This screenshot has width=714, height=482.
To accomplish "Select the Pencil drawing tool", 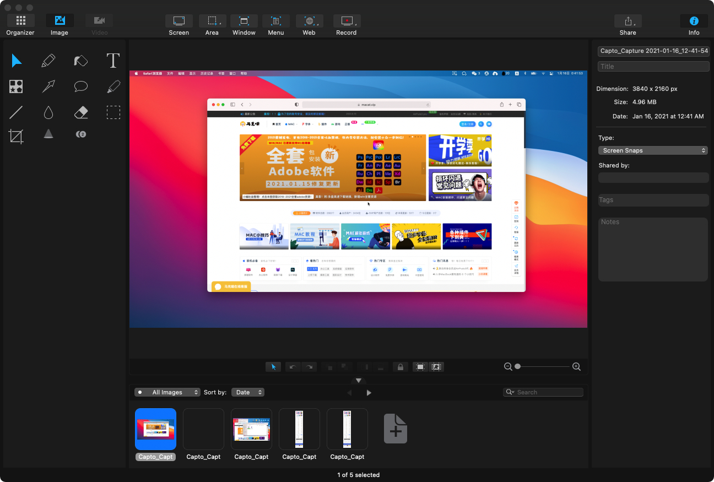I will pyautogui.click(x=48, y=61).
